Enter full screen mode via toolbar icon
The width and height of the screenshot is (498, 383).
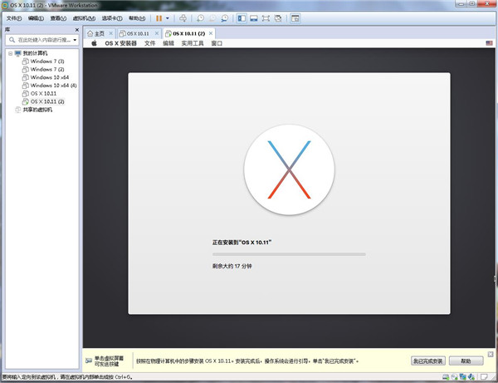[x=266, y=18]
